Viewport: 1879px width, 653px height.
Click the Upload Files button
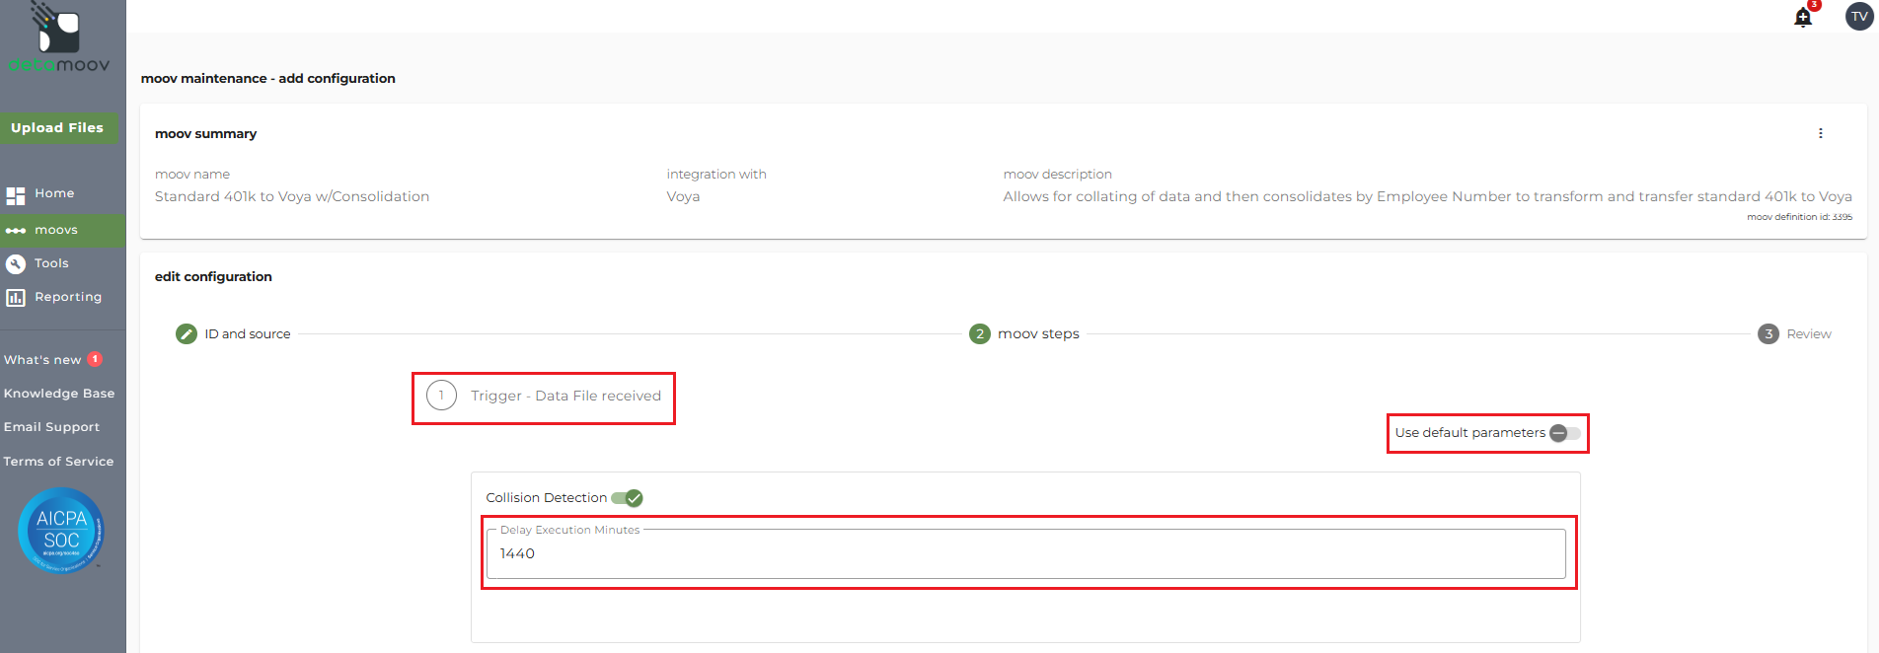pos(57,127)
